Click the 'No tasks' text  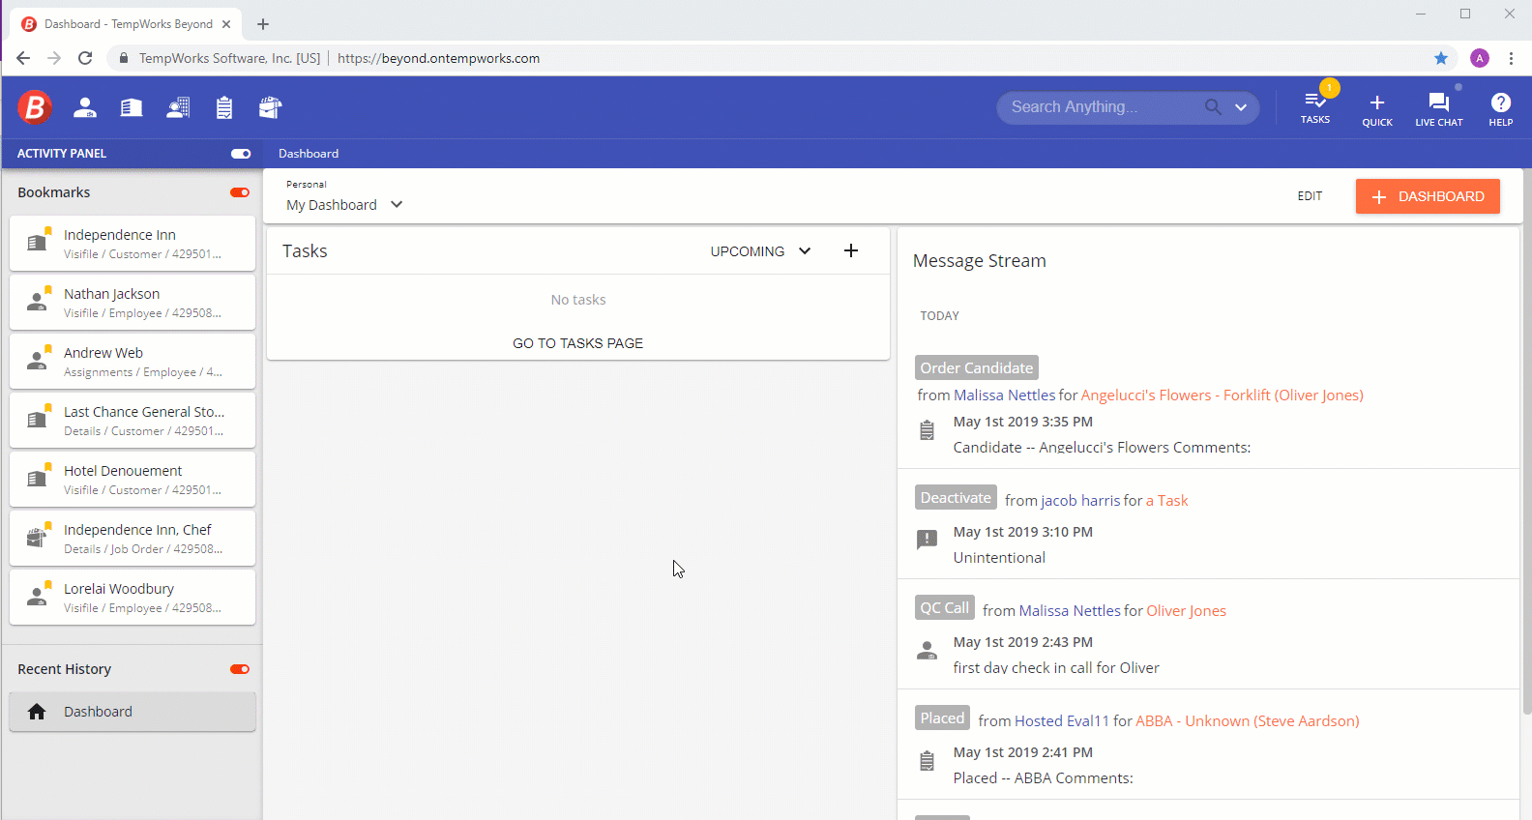tap(578, 300)
